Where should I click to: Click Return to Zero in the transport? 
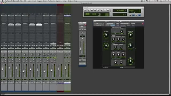89,10
